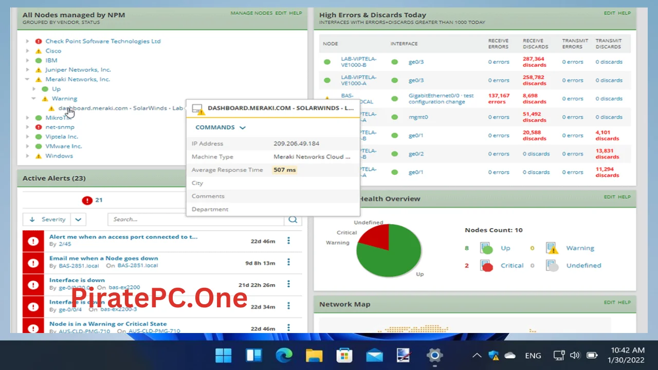Click the red severity icon of the Email me alert

[33, 263]
